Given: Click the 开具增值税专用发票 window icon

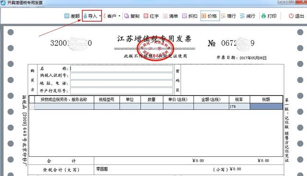Looking at the screenshot, I should (x=3, y=2).
